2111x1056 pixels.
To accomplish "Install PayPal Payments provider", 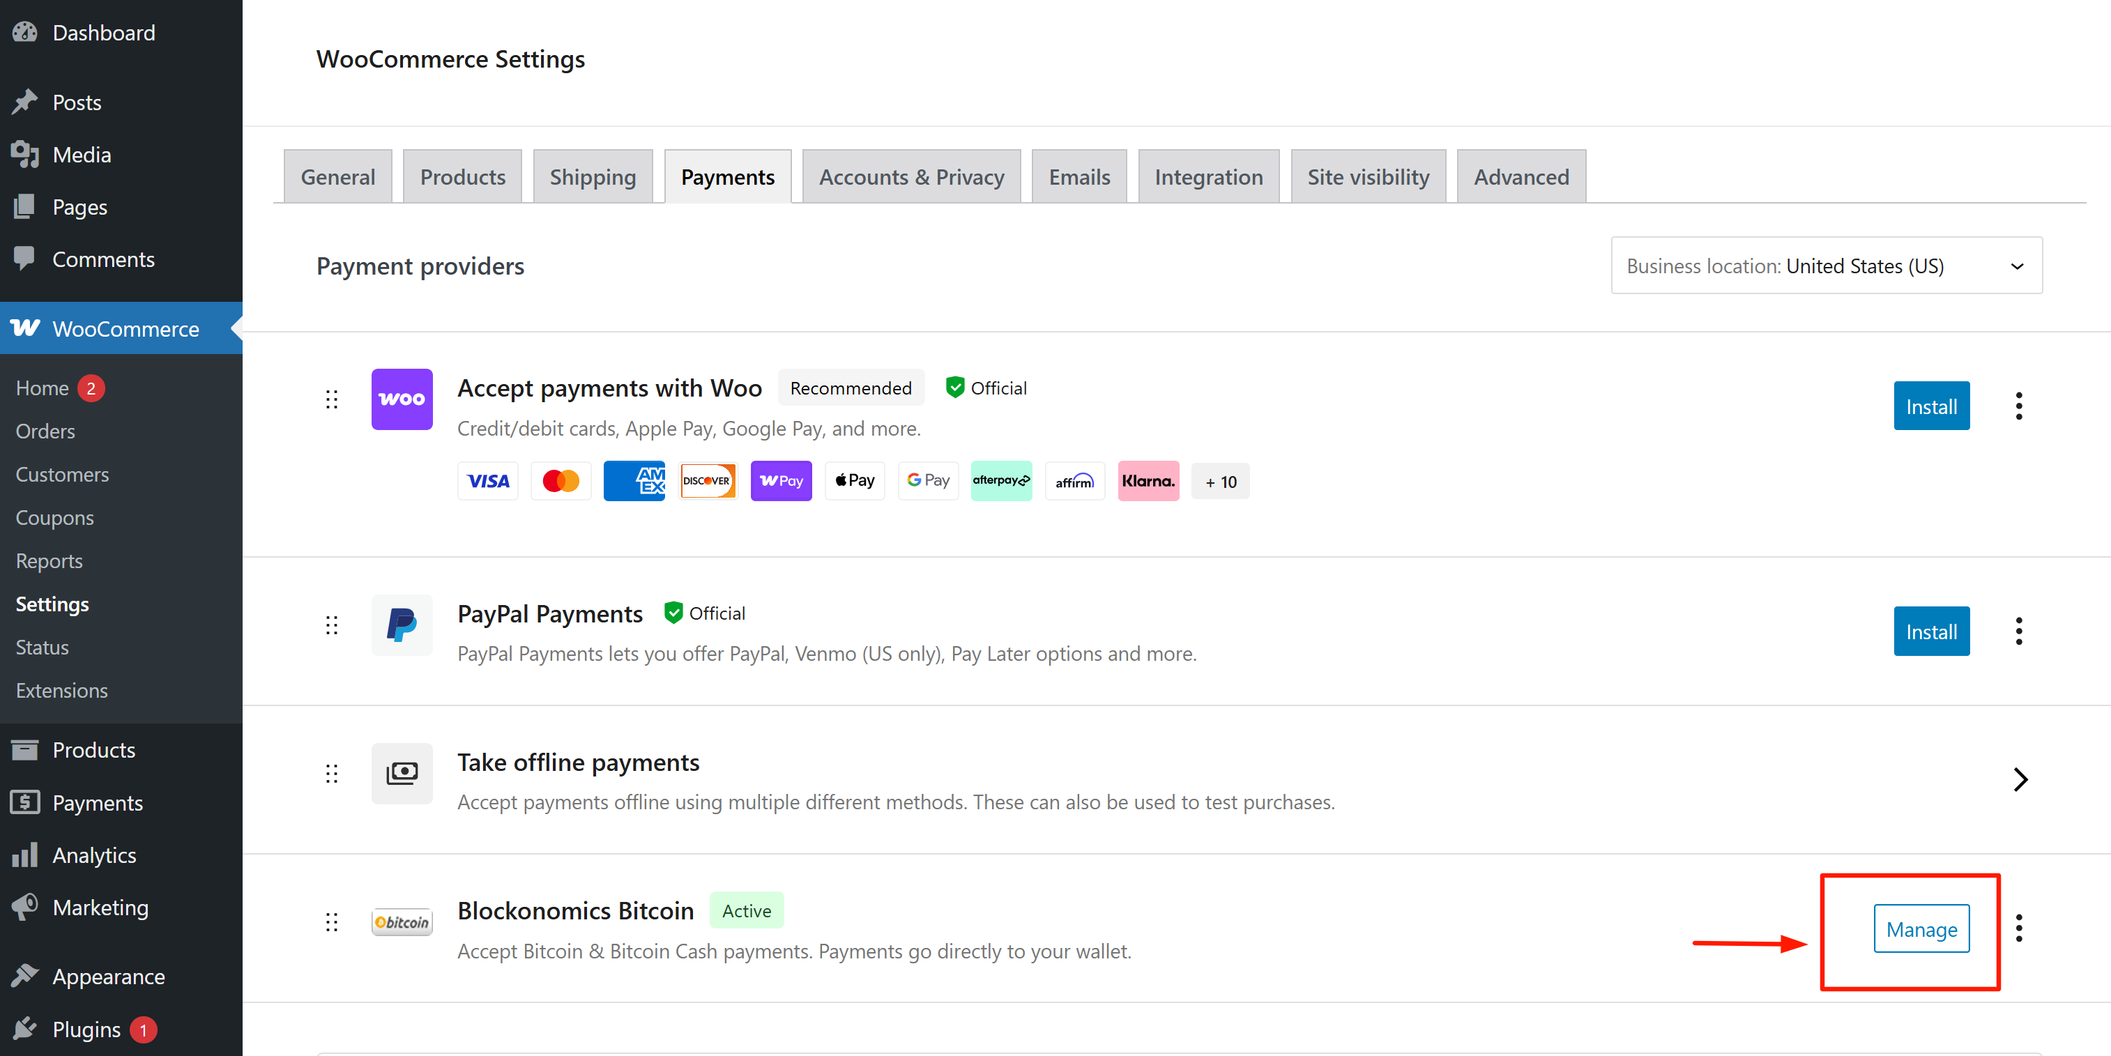I will (x=1930, y=632).
